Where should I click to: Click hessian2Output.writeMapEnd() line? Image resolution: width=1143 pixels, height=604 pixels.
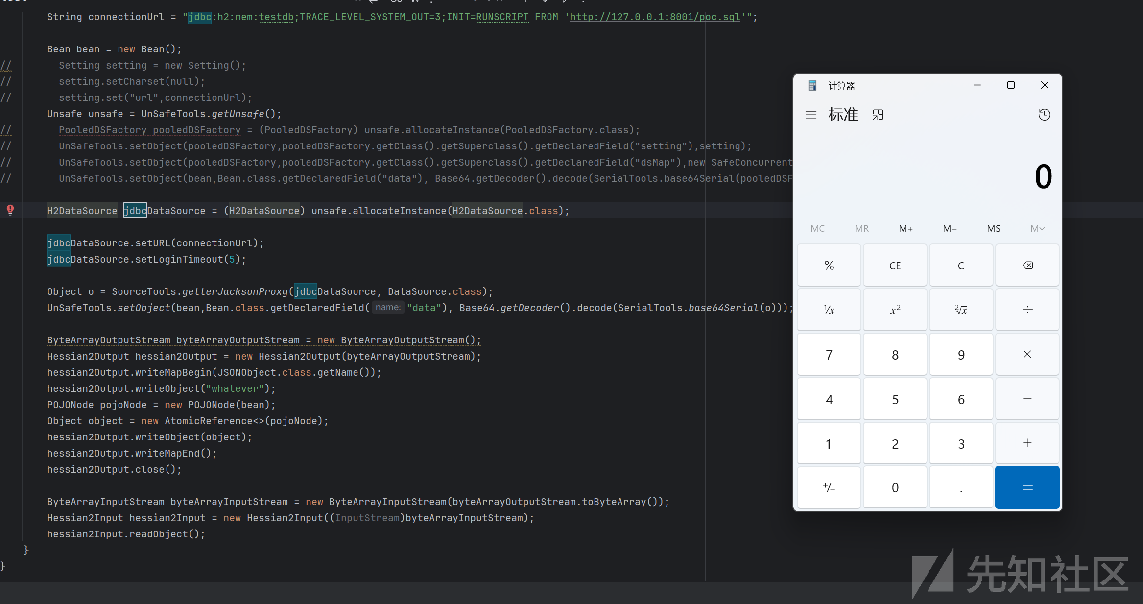tap(132, 453)
